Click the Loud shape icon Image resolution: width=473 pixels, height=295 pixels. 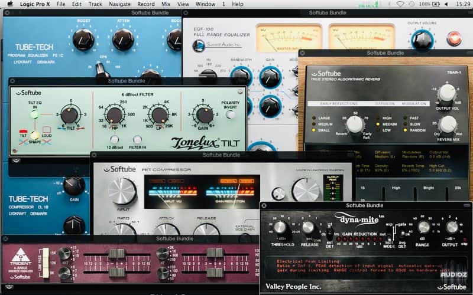point(47,130)
